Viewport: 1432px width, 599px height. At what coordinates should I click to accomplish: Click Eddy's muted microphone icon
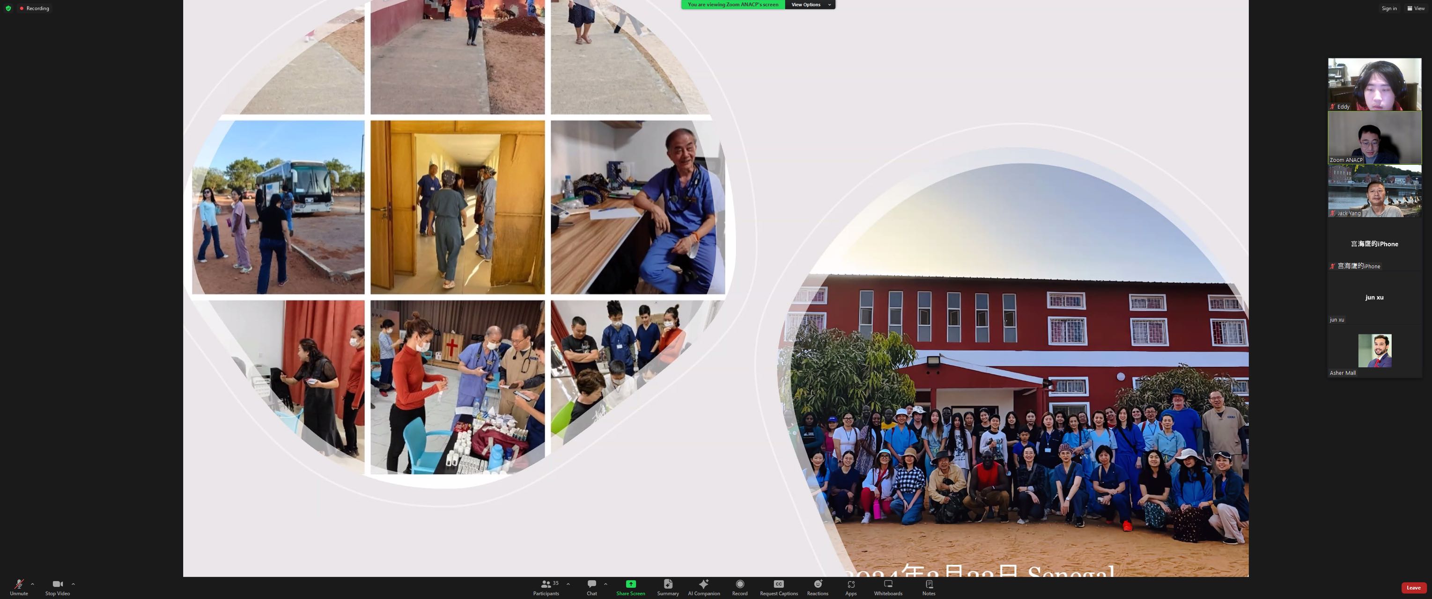click(1333, 107)
